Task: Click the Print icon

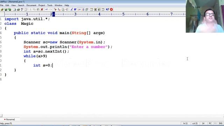Action: click(x=18, y=9)
